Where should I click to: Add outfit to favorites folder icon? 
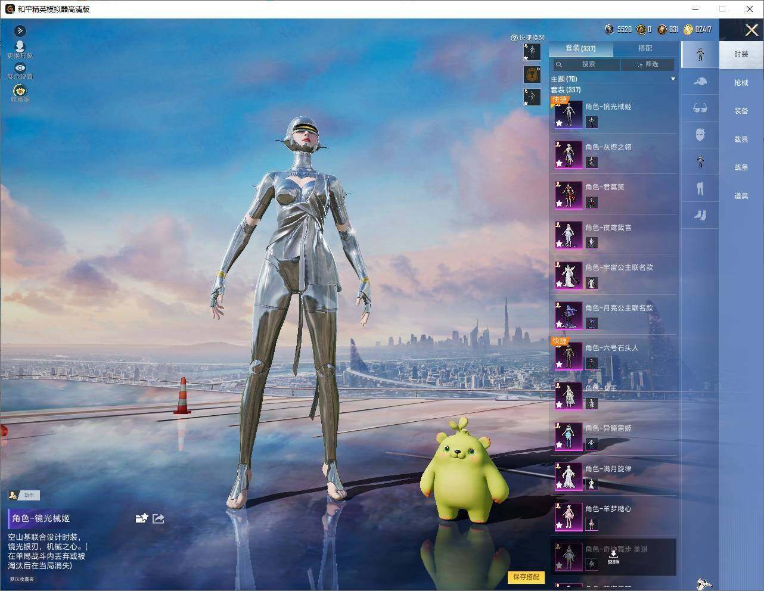tap(142, 518)
